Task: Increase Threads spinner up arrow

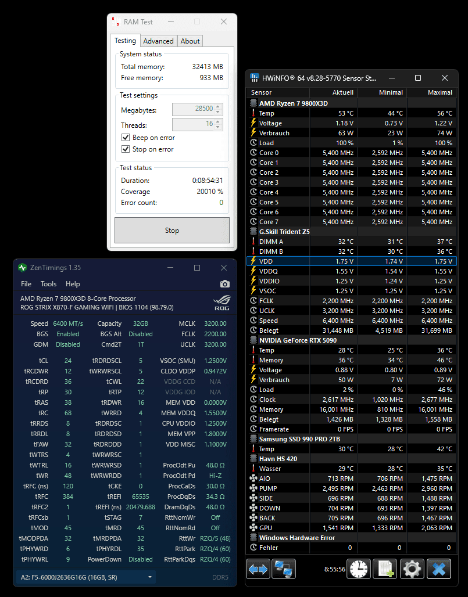Action: pos(218,122)
